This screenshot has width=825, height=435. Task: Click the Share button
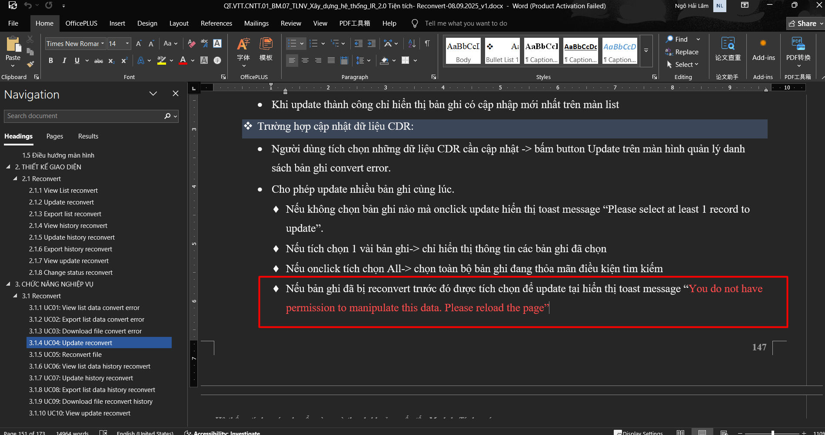pos(804,23)
